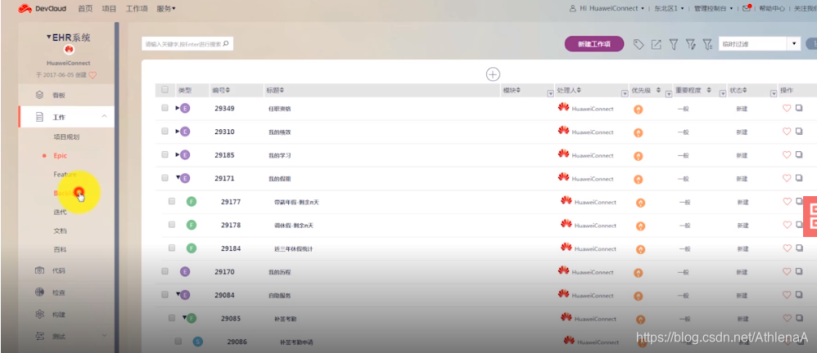Toggle the select-all checkbox in table header

click(165, 89)
